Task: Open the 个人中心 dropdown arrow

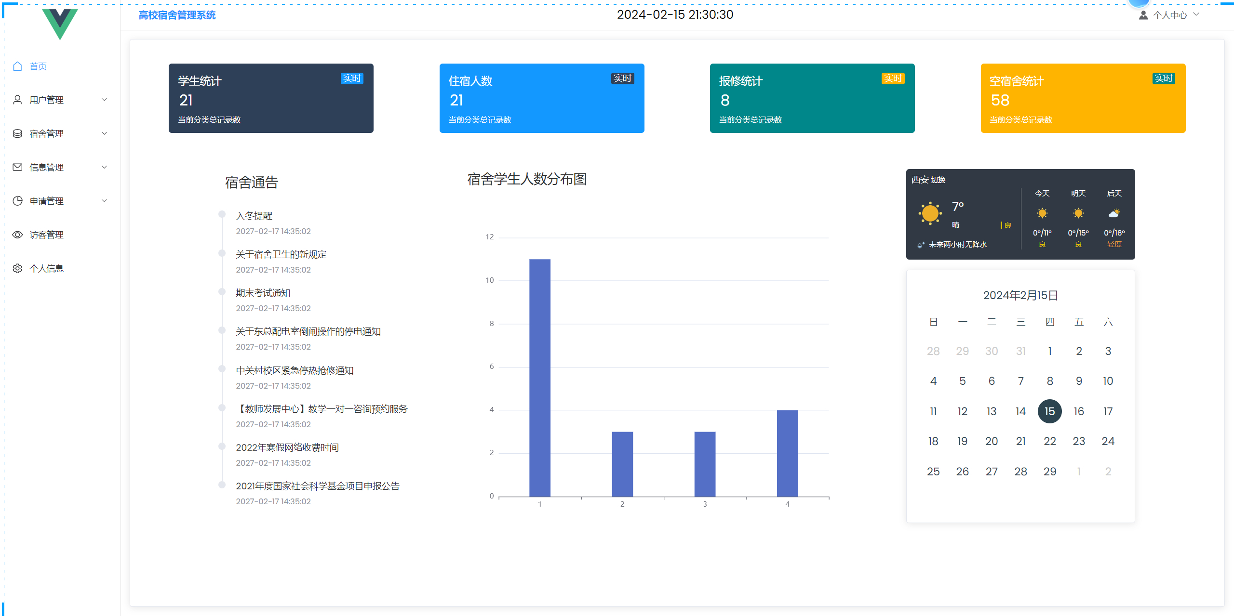Action: coord(1196,14)
